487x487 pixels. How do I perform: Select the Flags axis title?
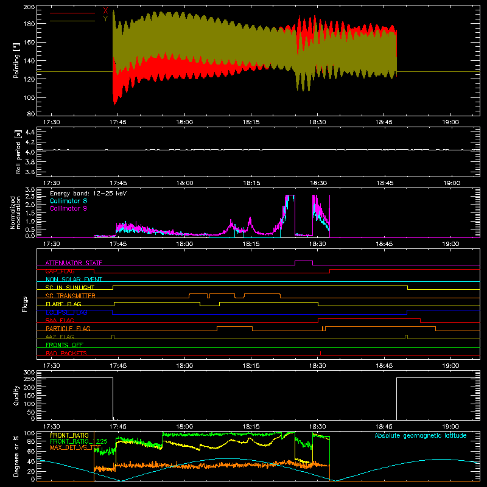click(x=24, y=304)
